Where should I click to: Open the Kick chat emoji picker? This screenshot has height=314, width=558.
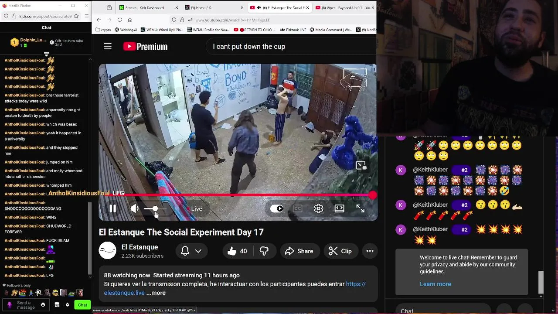[43, 305]
